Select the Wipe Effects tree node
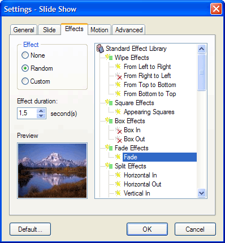Viewport: 225px width, 243px height. (x=132, y=58)
